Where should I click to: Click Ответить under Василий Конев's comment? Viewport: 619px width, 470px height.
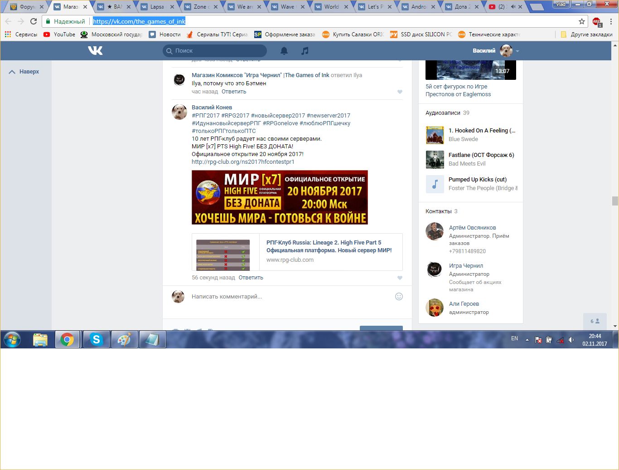coord(251,278)
